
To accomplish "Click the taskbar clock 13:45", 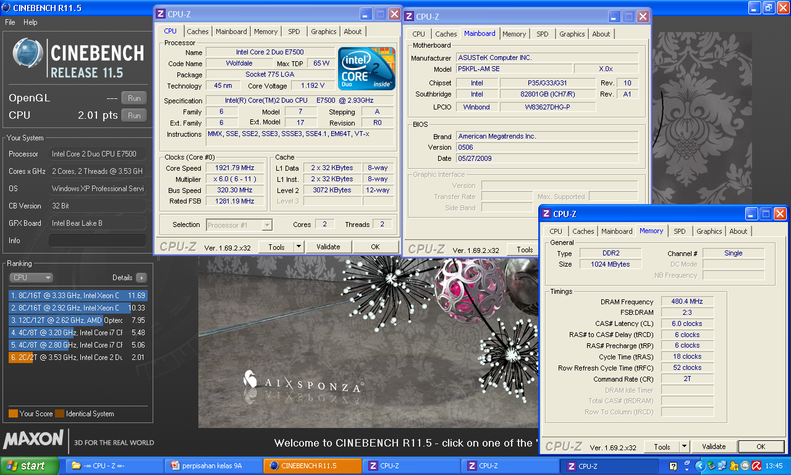I will [x=774, y=466].
